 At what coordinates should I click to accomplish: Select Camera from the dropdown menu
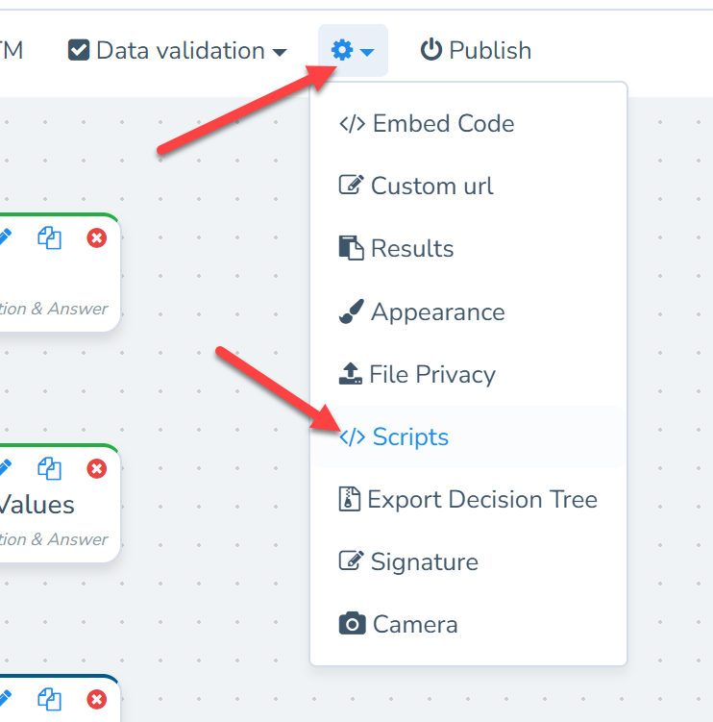pos(398,624)
